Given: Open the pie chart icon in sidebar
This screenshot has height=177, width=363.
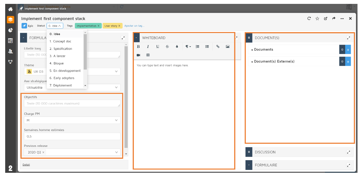Looking at the screenshot, I should pos(10,30).
